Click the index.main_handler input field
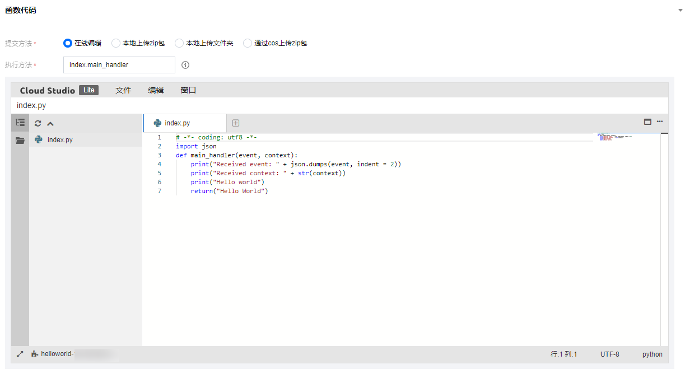Screen dimensions: 685x374 [x=119, y=65]
